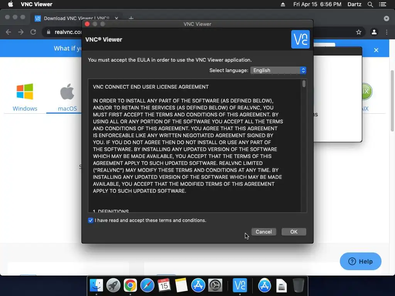395x296 pixels.
Task: Click OK to accept the EULA
Action: (x=294, y=232)
